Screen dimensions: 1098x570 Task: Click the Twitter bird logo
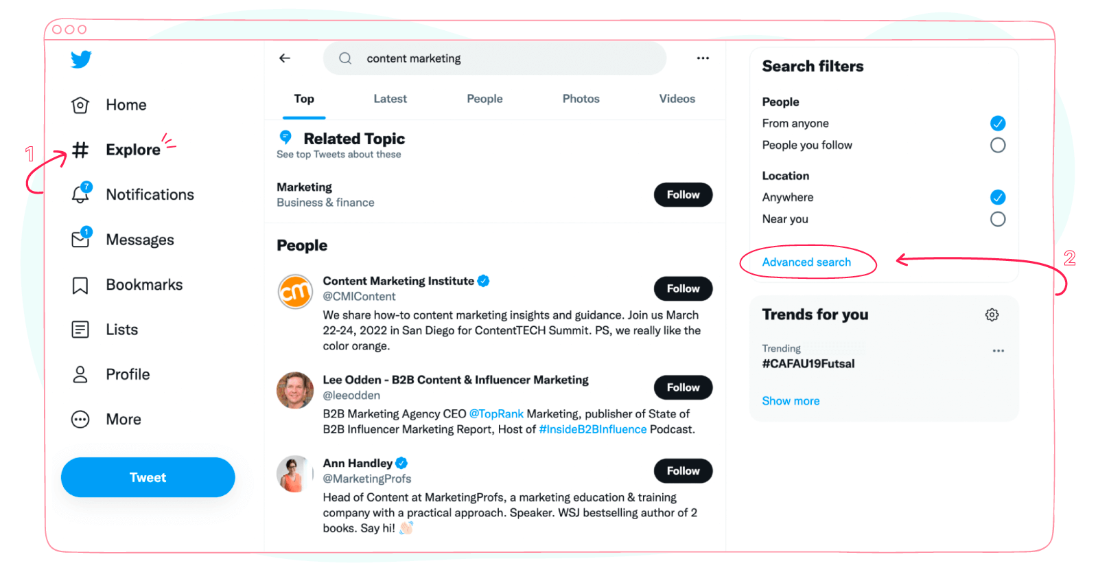(80, 59)
